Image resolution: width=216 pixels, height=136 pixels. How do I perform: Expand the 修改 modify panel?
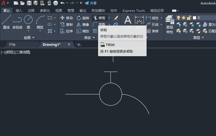pos(90,38)
